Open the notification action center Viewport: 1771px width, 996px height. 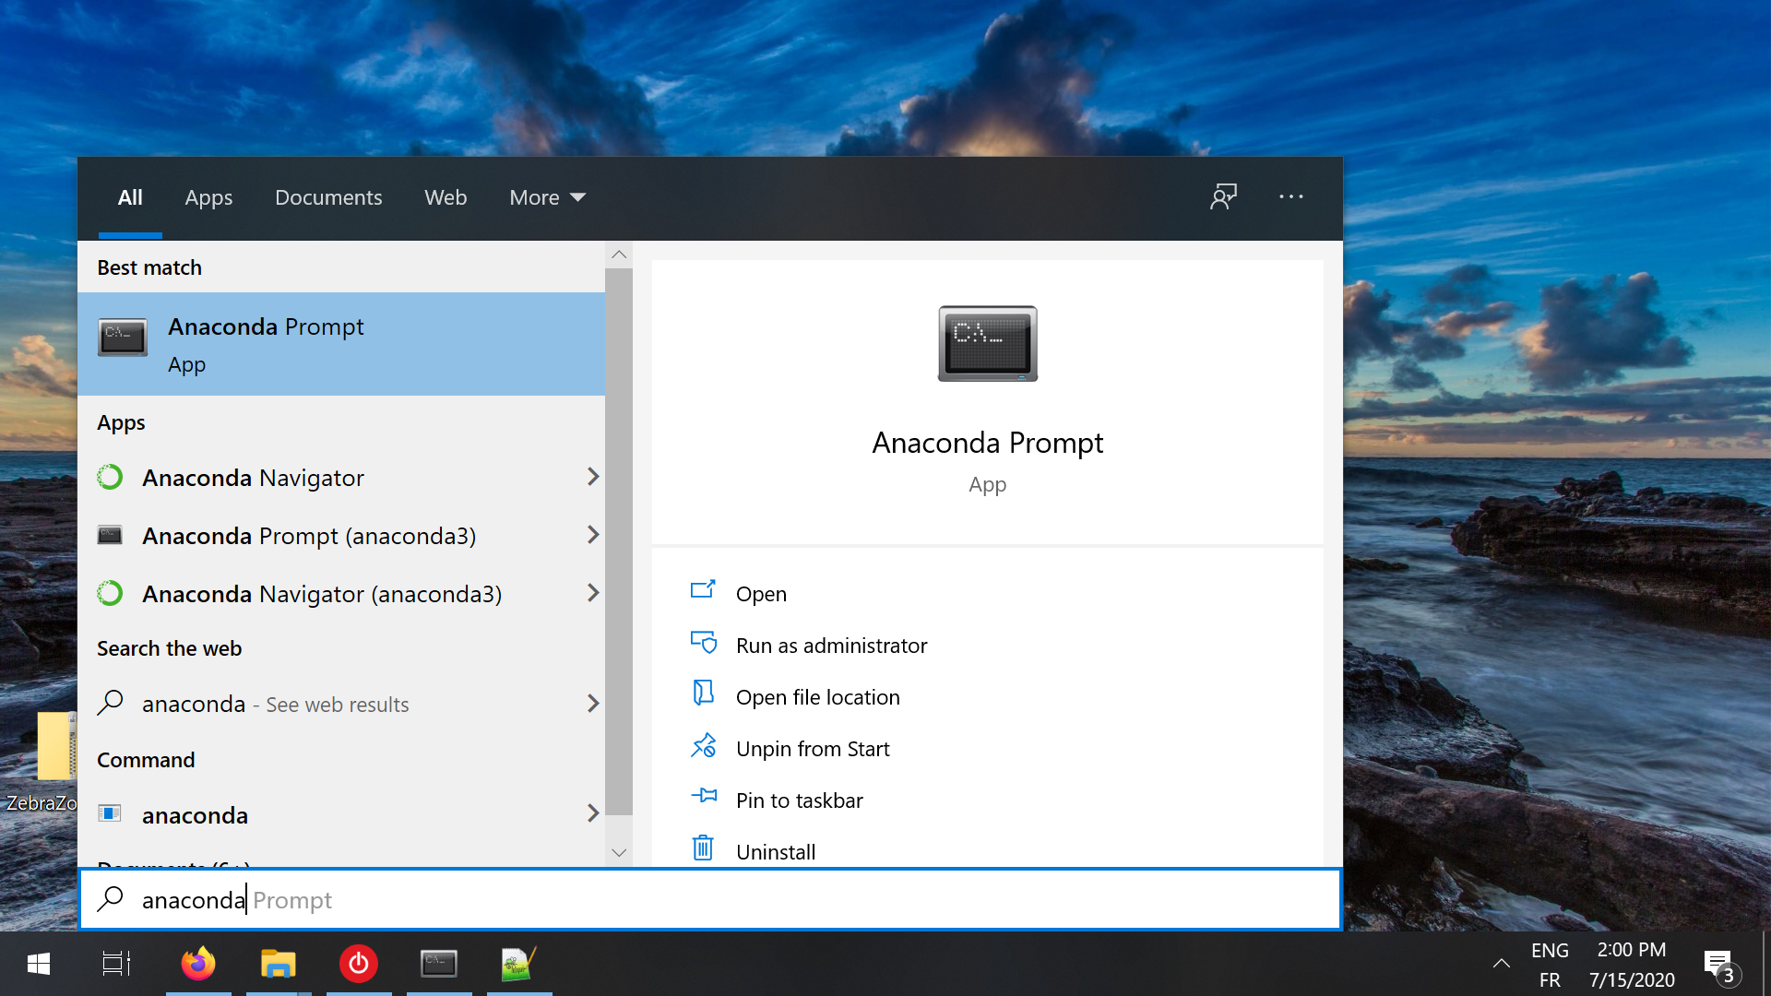click(x=1720, y=965)
